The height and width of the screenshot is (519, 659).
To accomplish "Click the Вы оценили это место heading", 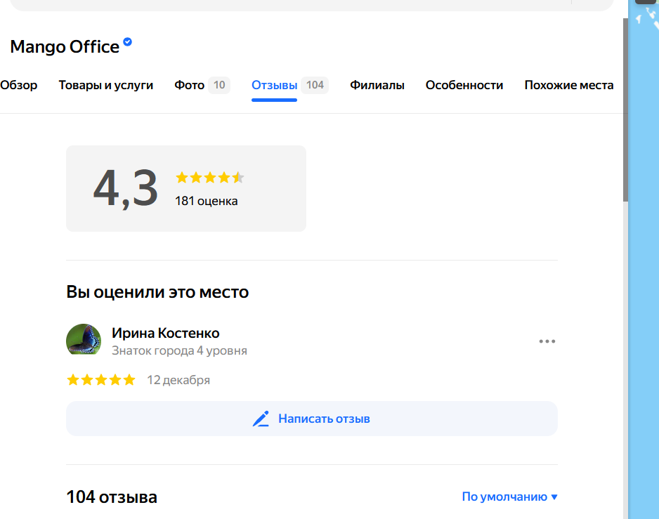I will [x=157, y=291].
